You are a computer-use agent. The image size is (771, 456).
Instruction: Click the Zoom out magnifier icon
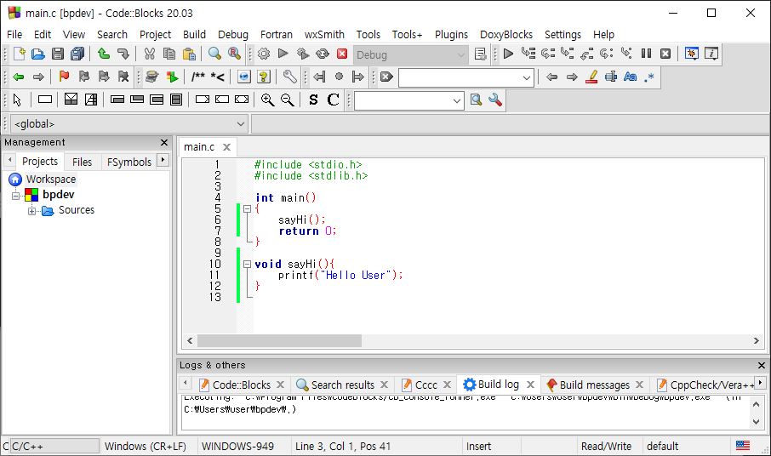coord(287,100)
